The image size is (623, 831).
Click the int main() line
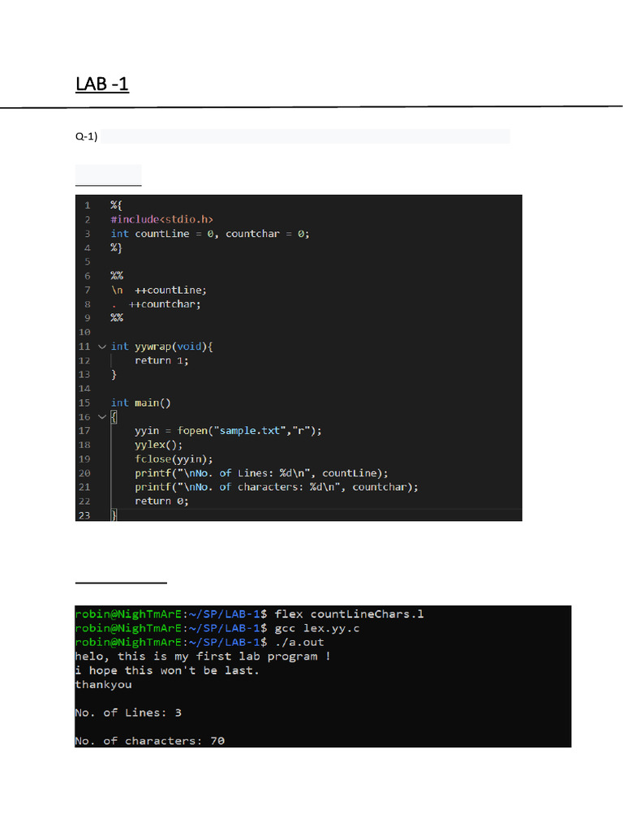coord(140,403)
